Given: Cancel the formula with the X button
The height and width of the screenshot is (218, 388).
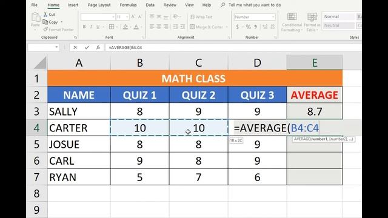Looking at the screenshot, I should [75, 47].
